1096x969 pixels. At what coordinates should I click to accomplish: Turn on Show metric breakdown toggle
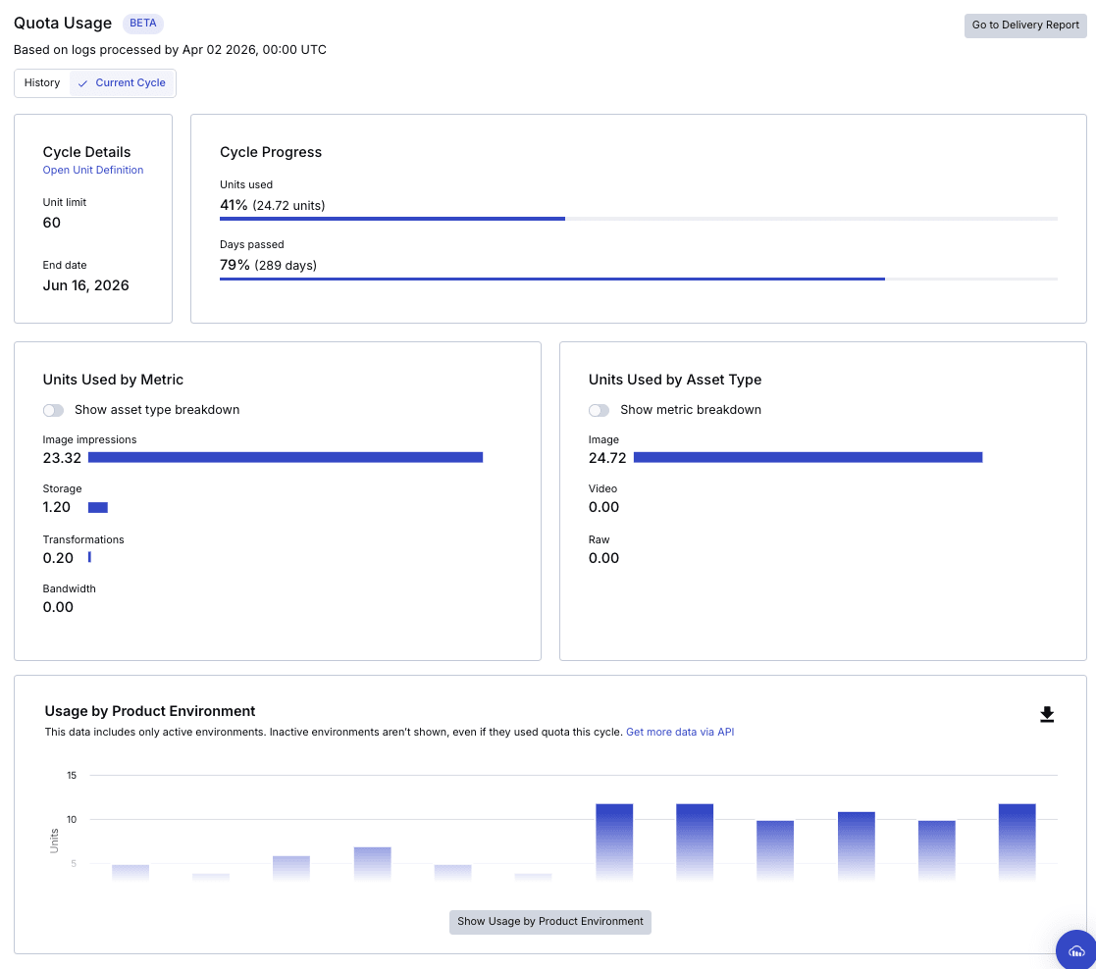tap(600, 410)
